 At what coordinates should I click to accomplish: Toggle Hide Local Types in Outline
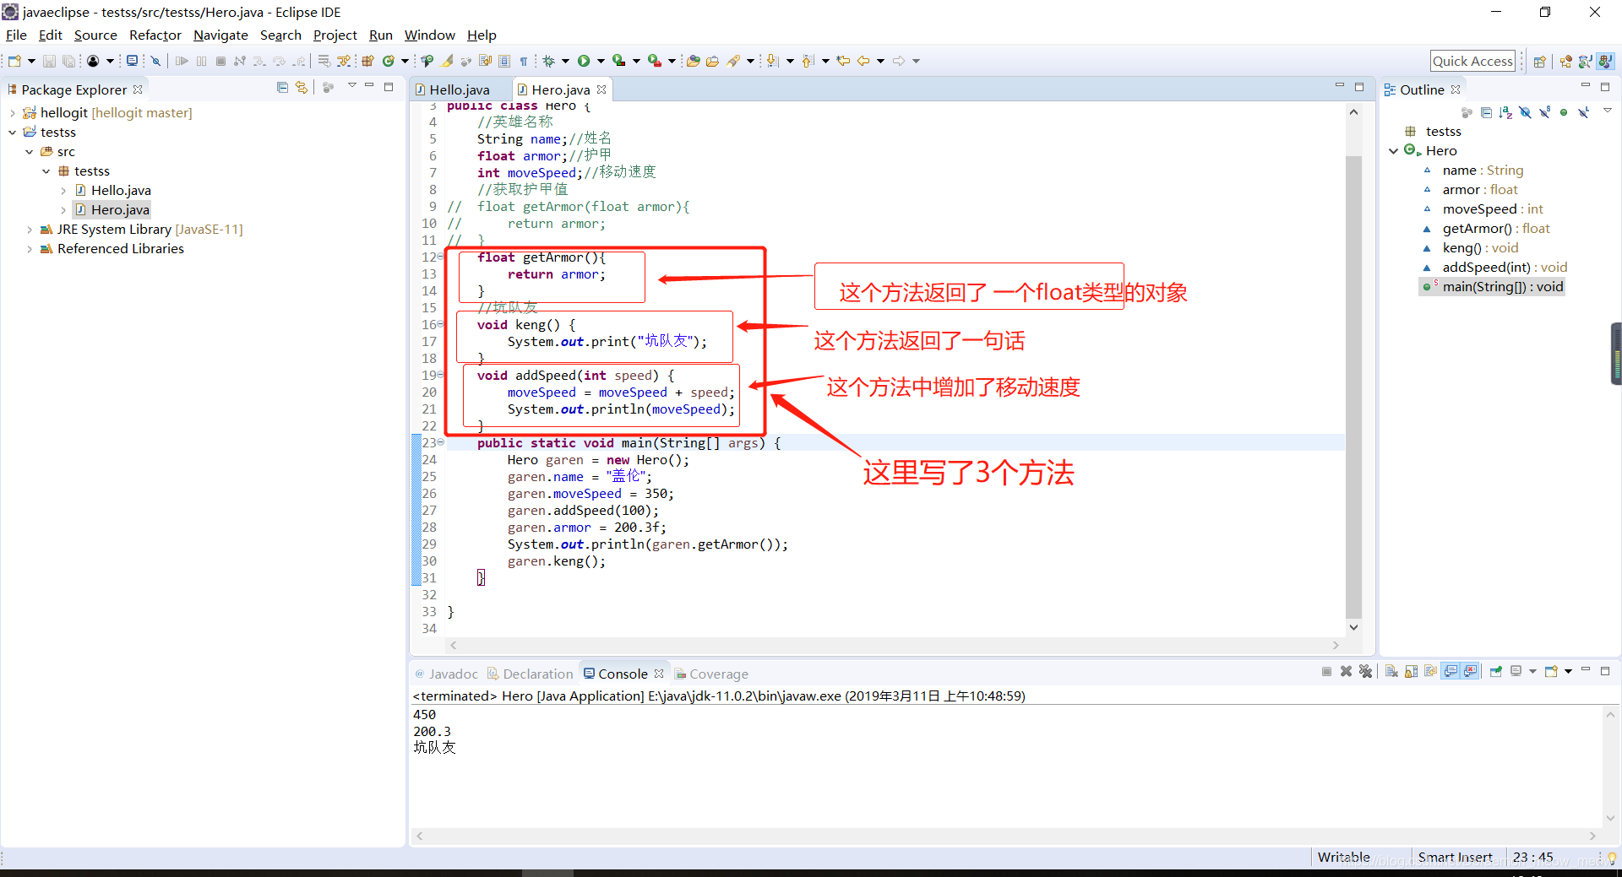click(1583, 112)
